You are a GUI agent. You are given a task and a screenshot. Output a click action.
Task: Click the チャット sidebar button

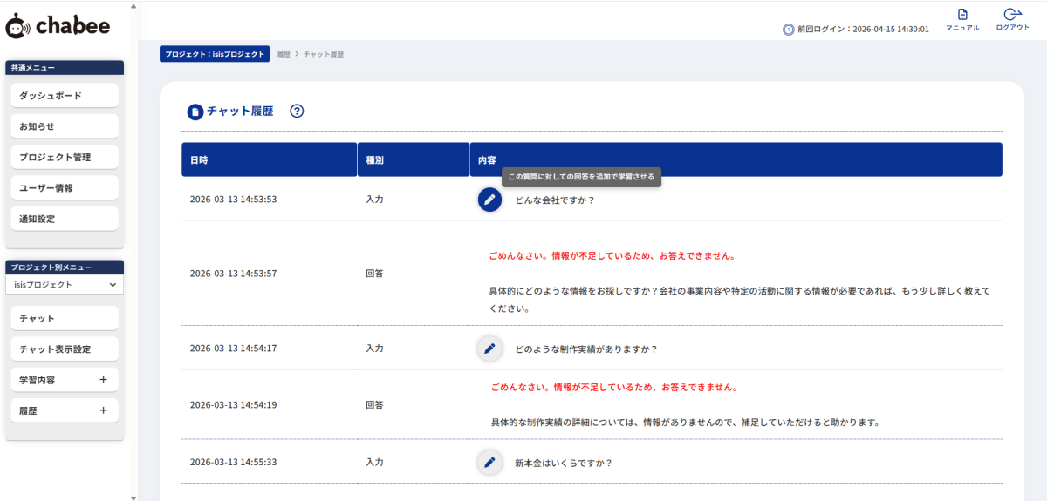(x=65, y=319)
